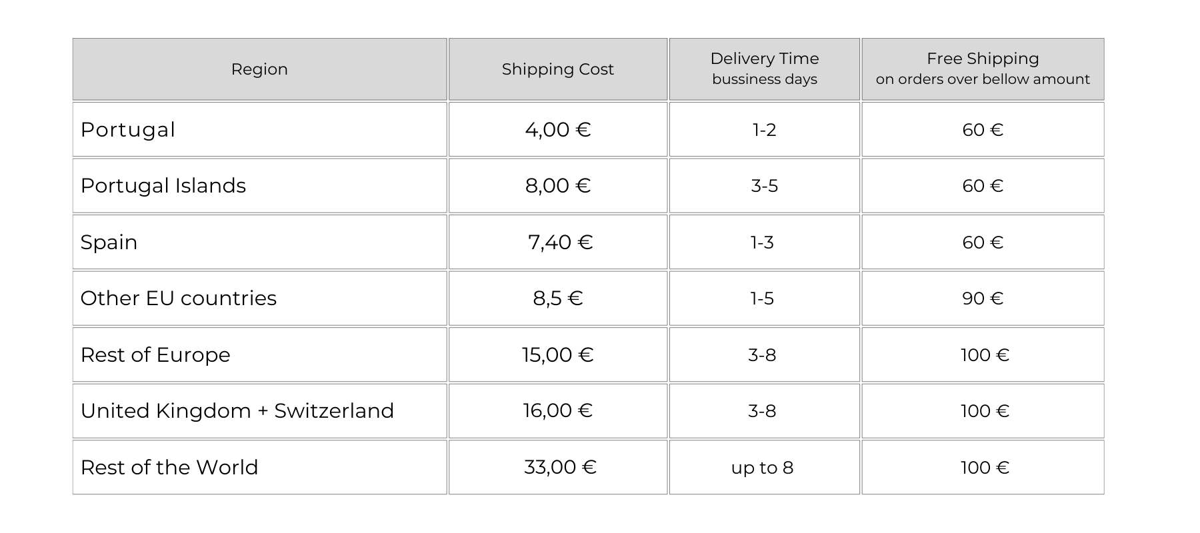Image resolution: width=1200 pixels, height=533 pixels.
Task: Select the 'up to 8' delivery time
Action: coord(762,468)
